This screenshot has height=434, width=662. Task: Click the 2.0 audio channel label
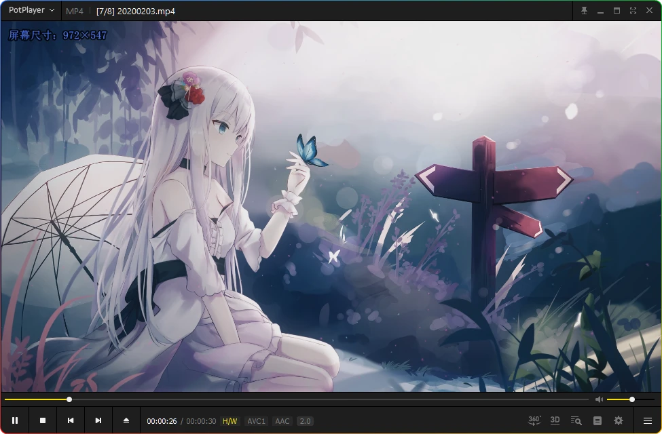pos(305,421)
